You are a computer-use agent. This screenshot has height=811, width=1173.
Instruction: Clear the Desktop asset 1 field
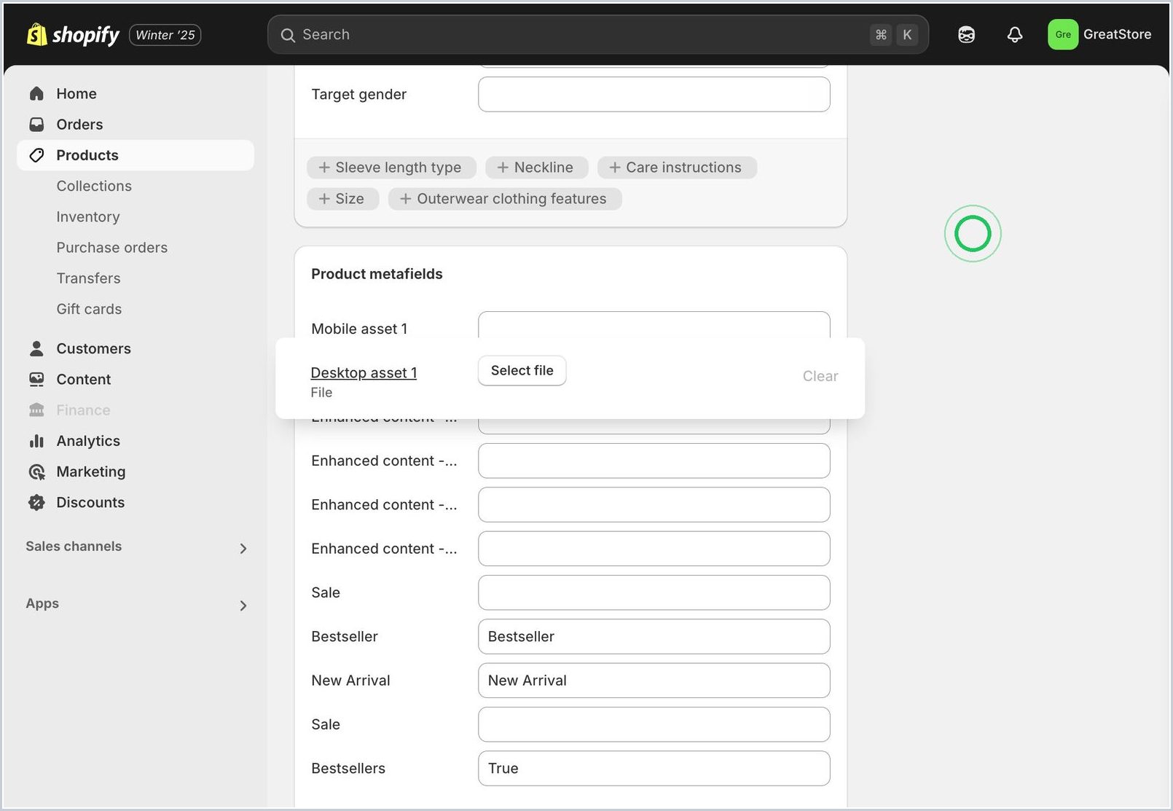pyautogui.click(x=820, y=376)
